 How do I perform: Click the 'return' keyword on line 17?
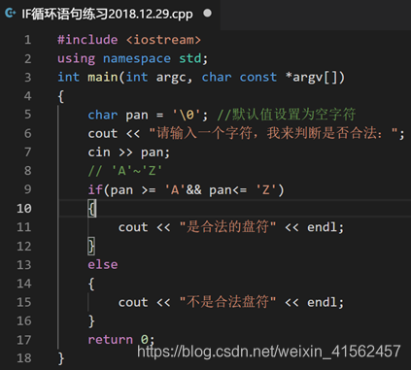(x=110, y=340)
